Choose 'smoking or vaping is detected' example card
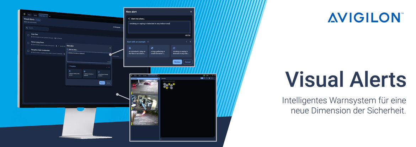Viewport: 416px width, 147px height. coord(181,51)
